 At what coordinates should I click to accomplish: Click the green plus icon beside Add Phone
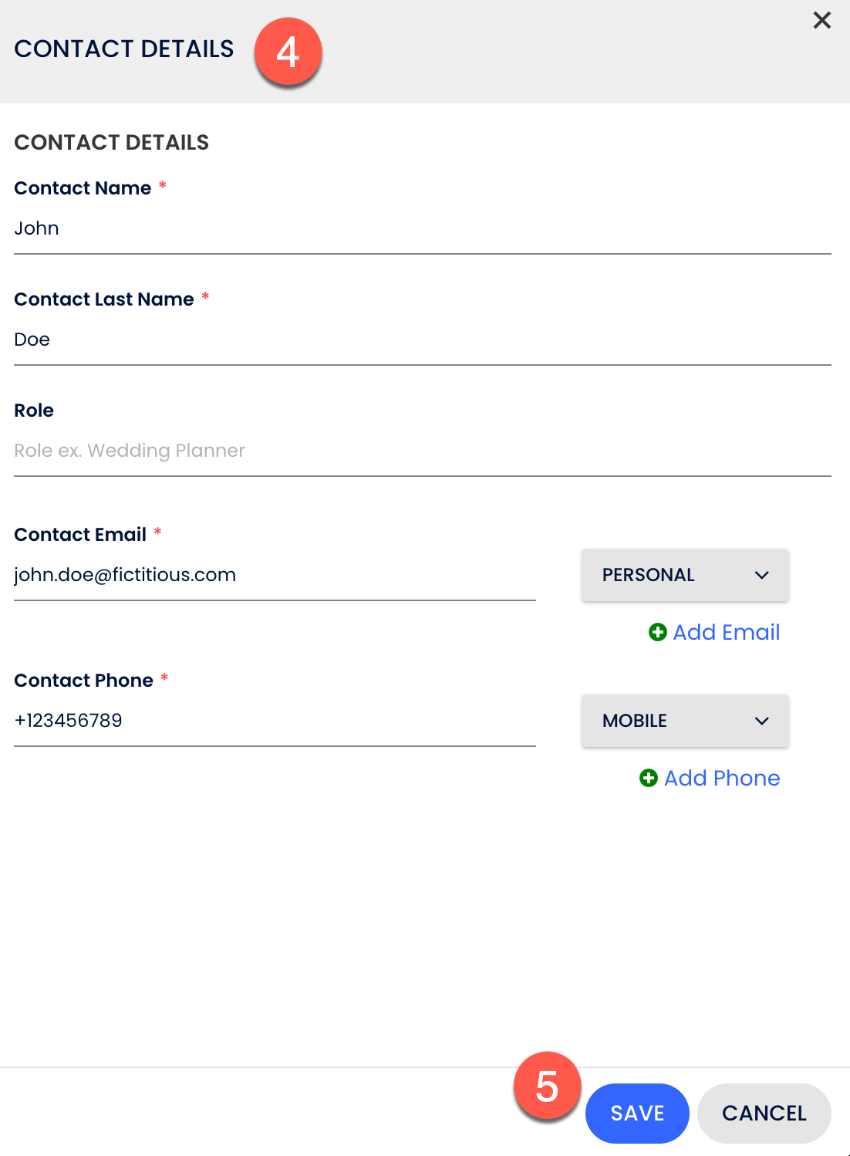pos(649,778)
